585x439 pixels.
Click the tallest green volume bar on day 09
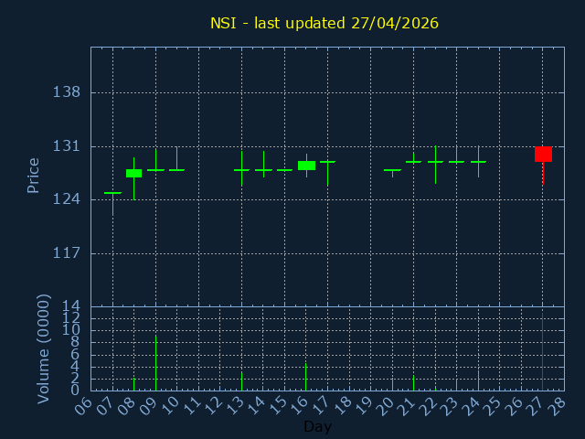pos(155,363)
